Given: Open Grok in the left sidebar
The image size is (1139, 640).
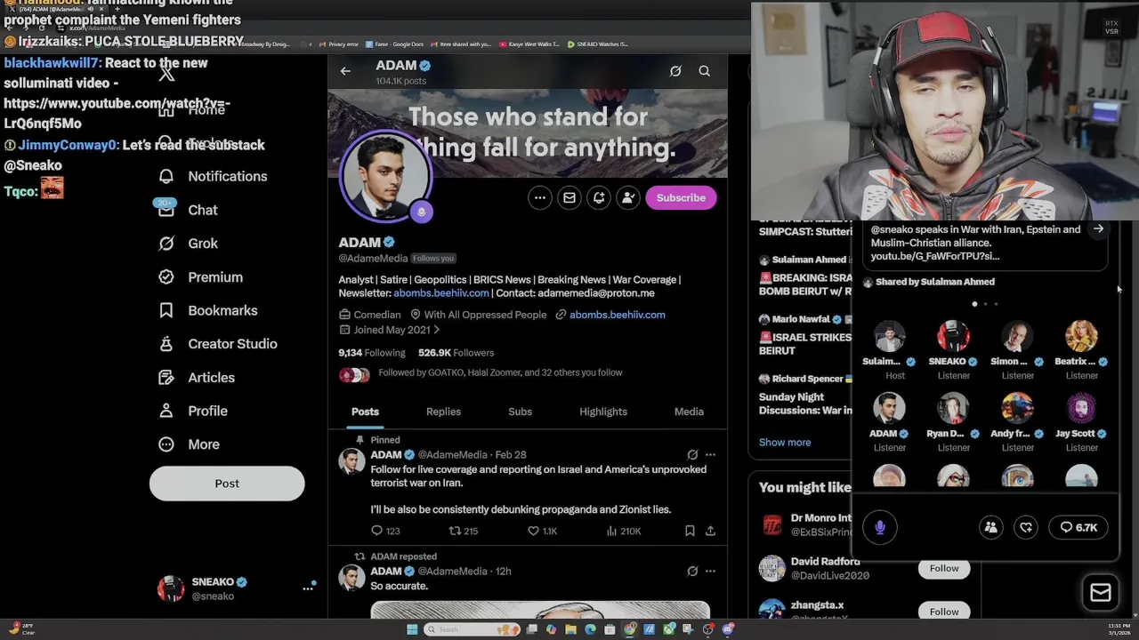Looking at the screenshot, I should tap(188, 244).
